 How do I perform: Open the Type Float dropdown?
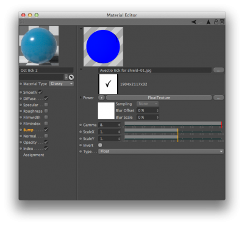(161, 151)
